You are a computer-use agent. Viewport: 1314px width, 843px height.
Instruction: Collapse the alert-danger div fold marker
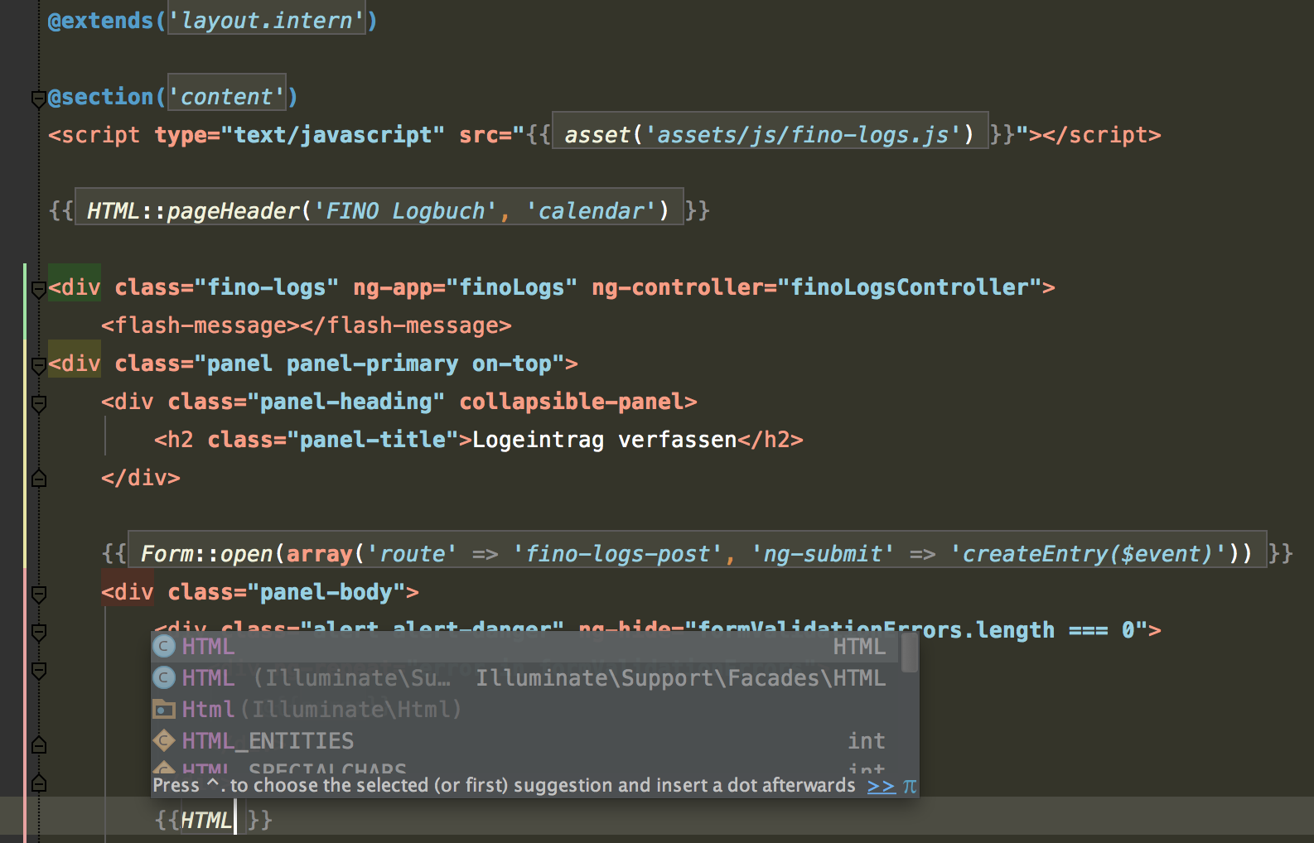[x=38, y=632]
